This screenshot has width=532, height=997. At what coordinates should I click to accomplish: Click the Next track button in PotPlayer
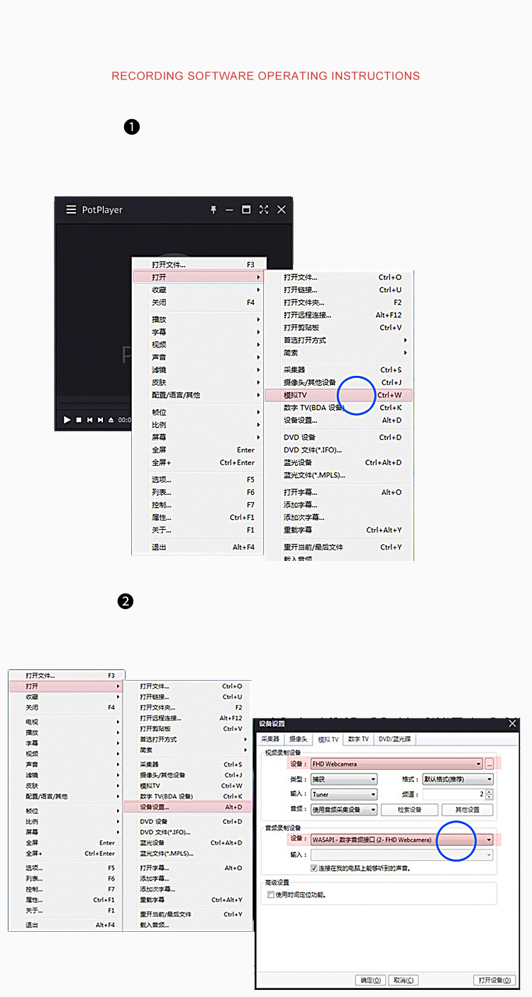pos(101,420)
